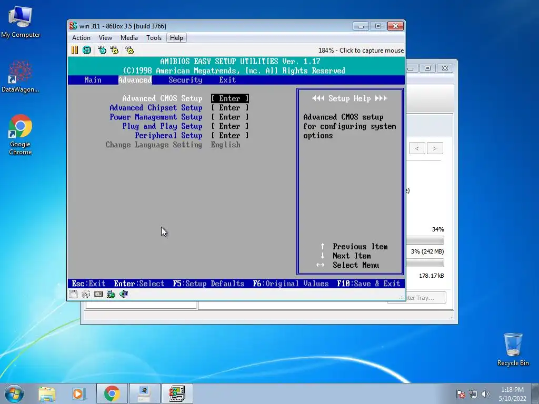The height and width of the screenshot is (404, 539).
Task: Send Ctrl+Alt+Del via toolbar icon
Action: (x=102, y=50)
